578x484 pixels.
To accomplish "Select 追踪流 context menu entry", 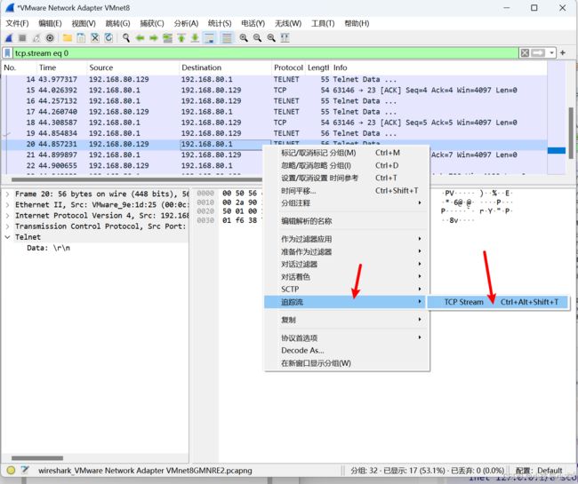I will tap(345, 302).
